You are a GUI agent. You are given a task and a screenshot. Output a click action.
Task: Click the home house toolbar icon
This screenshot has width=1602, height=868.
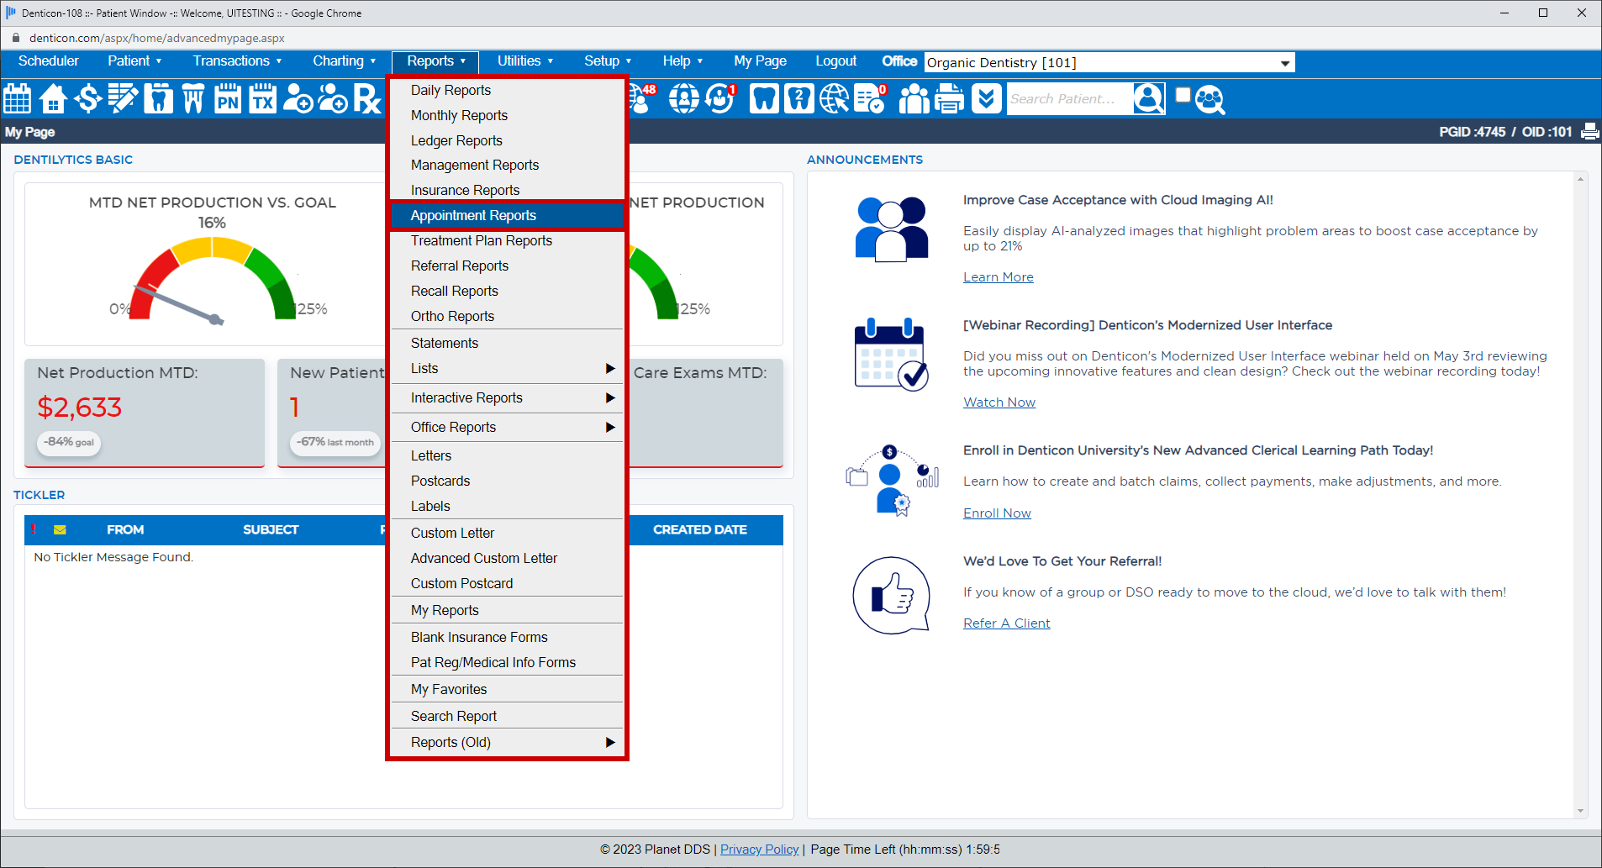click(x=53, y=98)
